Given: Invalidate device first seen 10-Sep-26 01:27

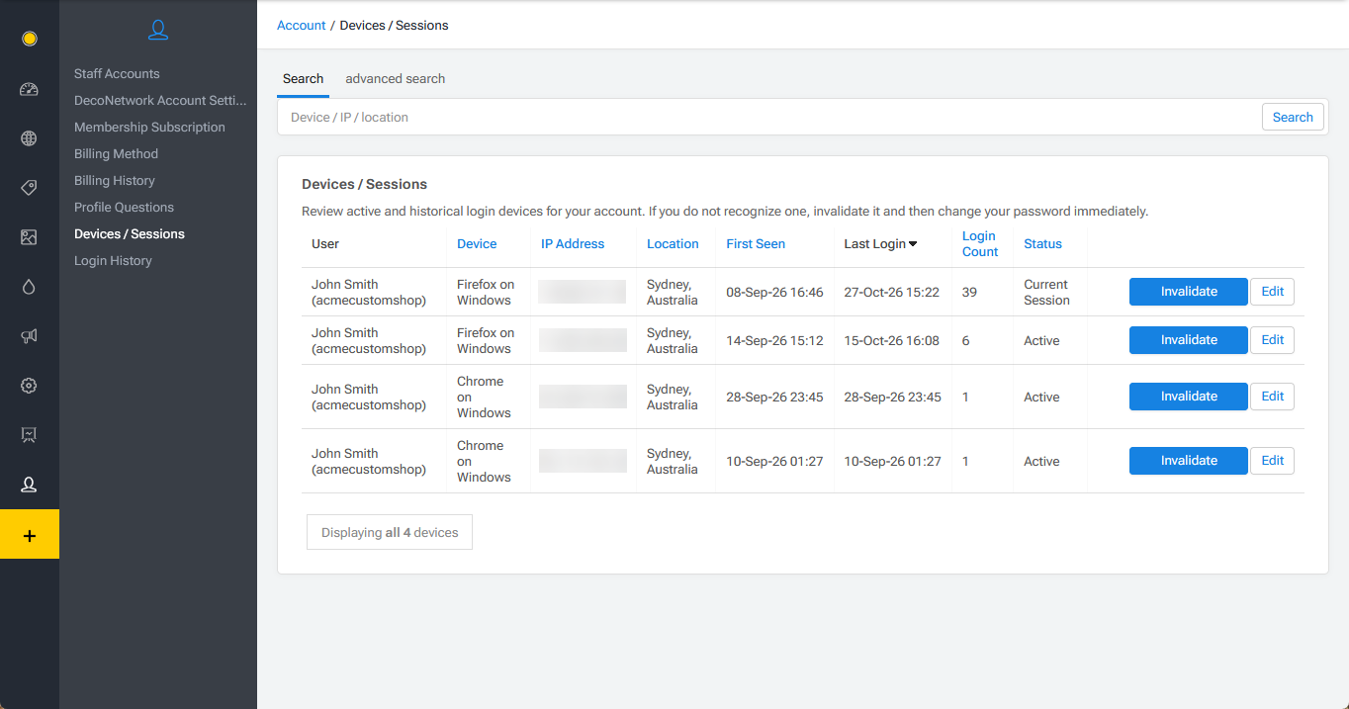Looking at the screenshot, I should click(x=1189, y=461).
